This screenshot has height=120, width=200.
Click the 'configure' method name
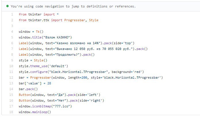coord(39,72)
